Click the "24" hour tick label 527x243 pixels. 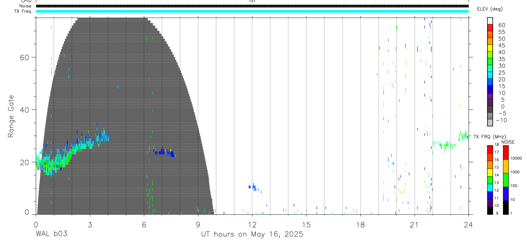pos(468,224)
